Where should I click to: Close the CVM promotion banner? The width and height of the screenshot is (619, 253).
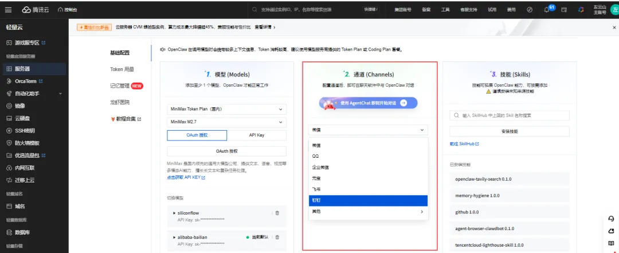coord(614,28)
